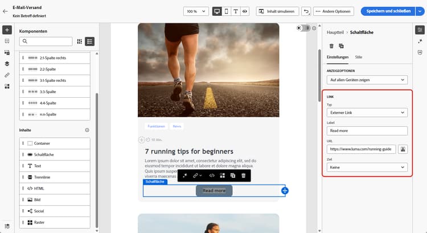Open the Ziel Keine dropdown
427x233 pixels.
point(367,168)
